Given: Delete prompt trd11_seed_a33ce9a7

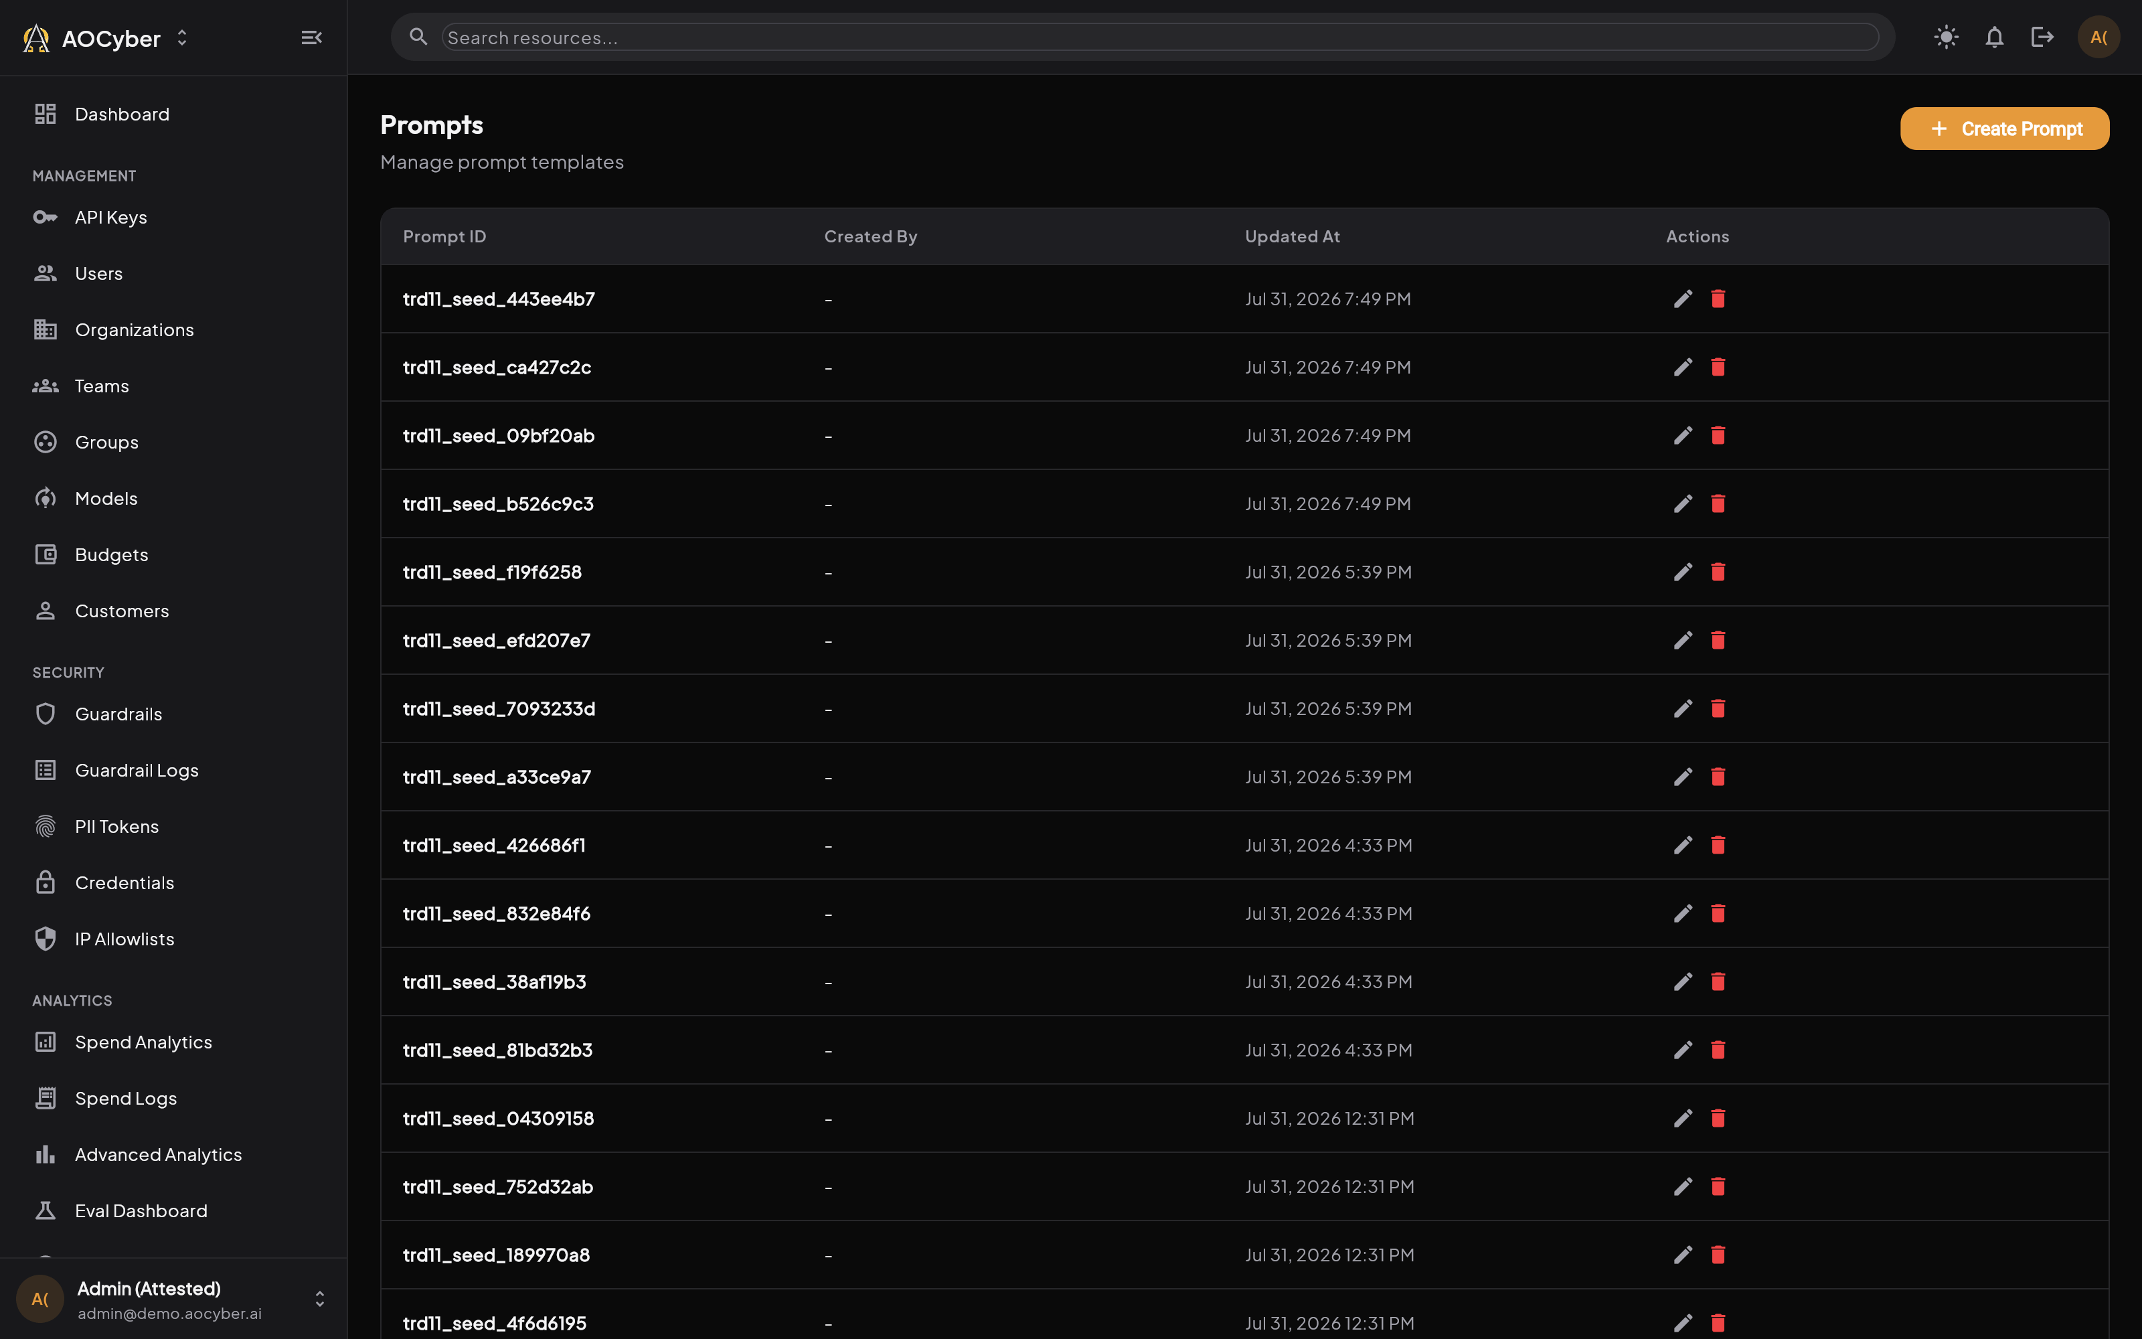Looking at the screenshot, I should (1718, 777).
